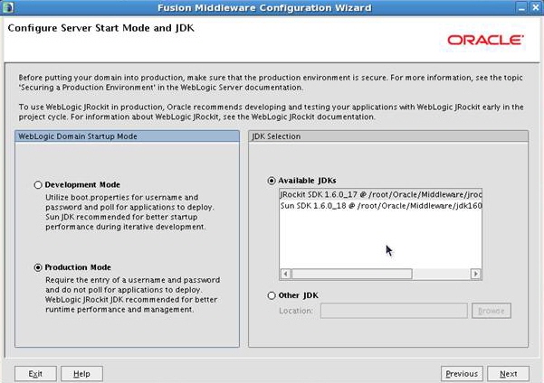Click the JDK list horizontal scrollbar thumb
The width and height of the screenshot is (544, 383).
(351, 274)
